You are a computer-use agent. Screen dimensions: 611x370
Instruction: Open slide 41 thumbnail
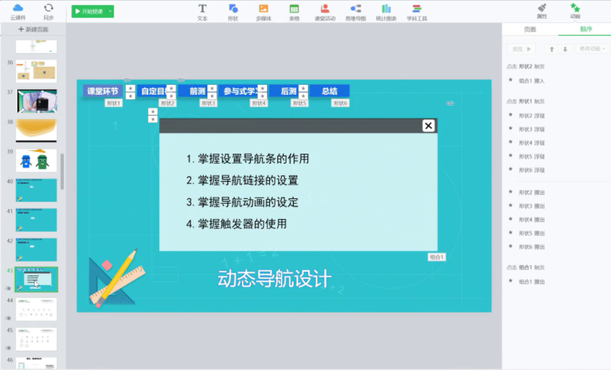coord(36,220)
